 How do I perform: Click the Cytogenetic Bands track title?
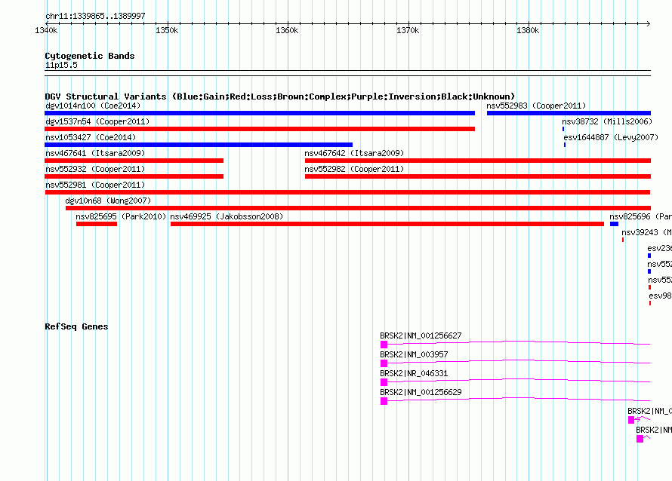coord(90,56)
